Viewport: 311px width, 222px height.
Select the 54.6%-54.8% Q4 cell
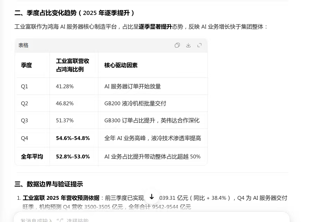point(73,138)
